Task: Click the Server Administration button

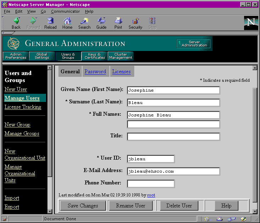Action: (x=193, y=44)
